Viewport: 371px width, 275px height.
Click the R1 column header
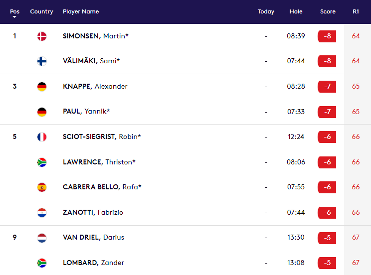pos(356,11)
